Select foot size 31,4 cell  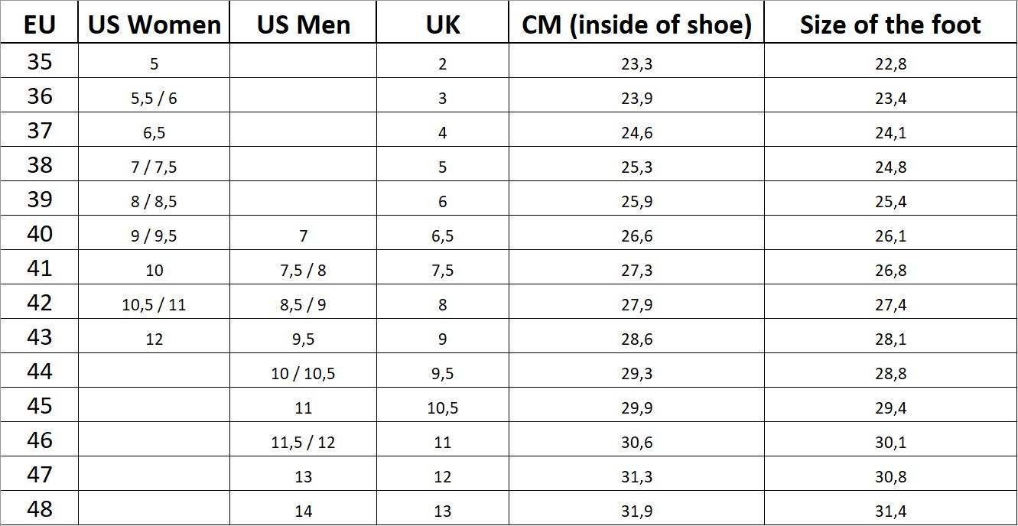point(890,511)
